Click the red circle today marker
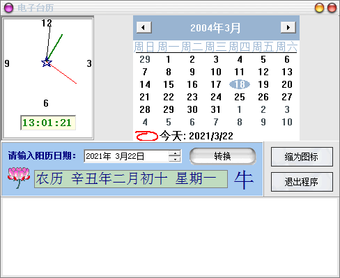 tap(146, 136)
